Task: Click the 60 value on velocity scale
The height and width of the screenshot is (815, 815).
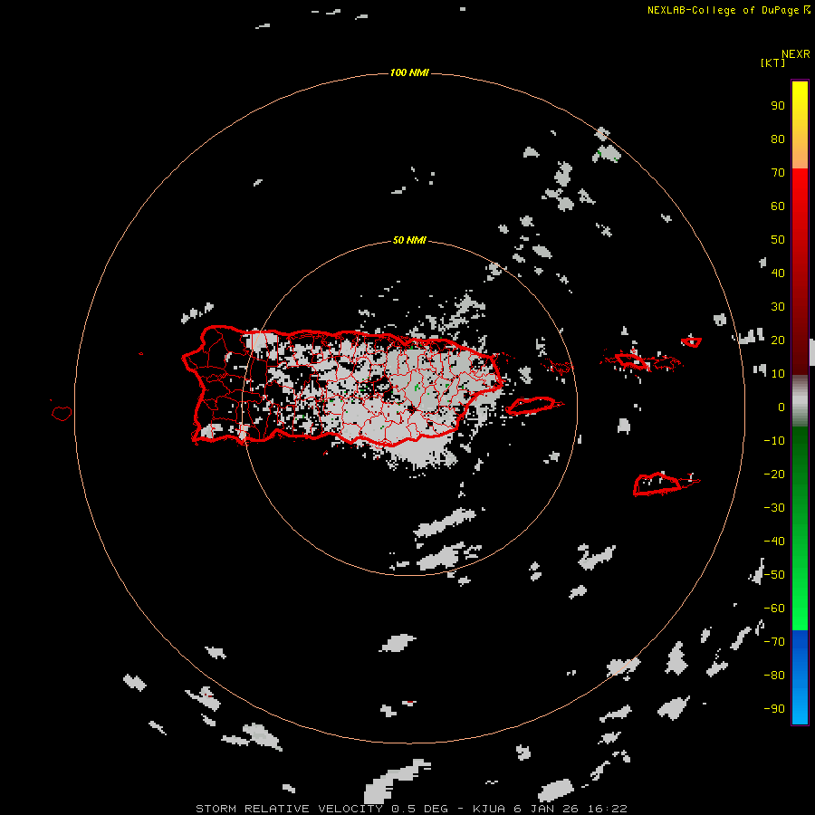Action: pos(778,206)
